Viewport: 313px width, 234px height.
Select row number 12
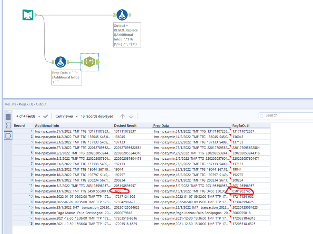23,191
